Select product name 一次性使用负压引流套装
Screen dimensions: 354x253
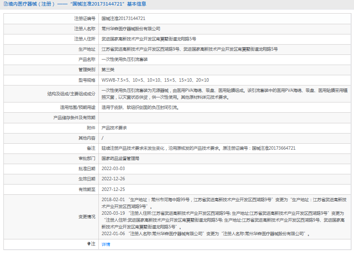point(125,60)
